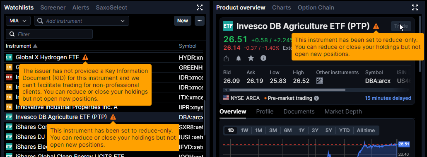
Task: Select the Product overview tab
Action: (x=241, y=7)
